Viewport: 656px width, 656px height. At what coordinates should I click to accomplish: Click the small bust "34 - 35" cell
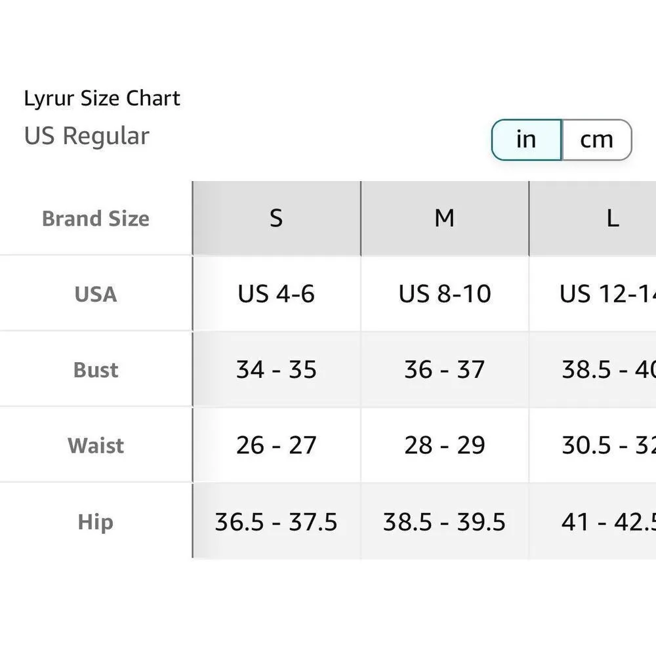point(276,370)
